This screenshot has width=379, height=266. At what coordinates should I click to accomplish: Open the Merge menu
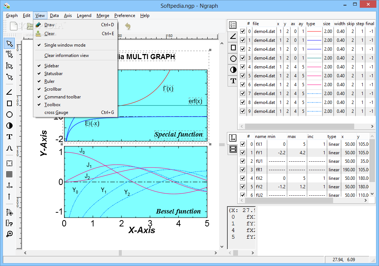point(103,16)
